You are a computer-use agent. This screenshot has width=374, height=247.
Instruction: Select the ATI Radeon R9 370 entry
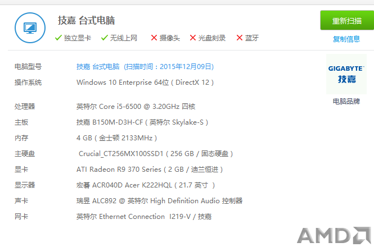pyautogui.click(x=150, y=170)
